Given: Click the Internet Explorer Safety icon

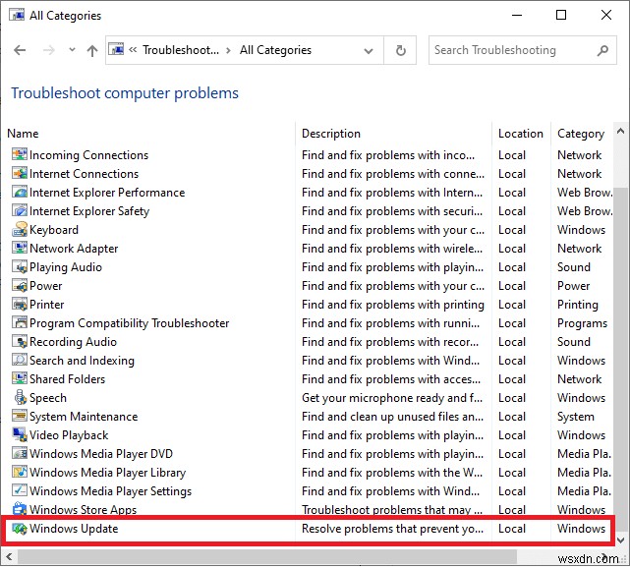Looking at the screenshot, I should click(x=20, y=210).
